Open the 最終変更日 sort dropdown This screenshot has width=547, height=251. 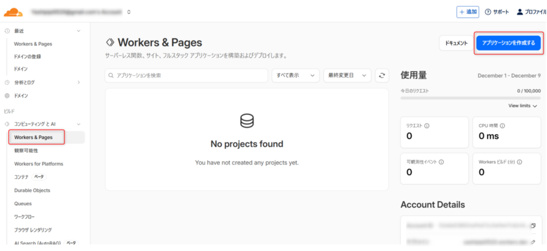(x=347, y=75)
